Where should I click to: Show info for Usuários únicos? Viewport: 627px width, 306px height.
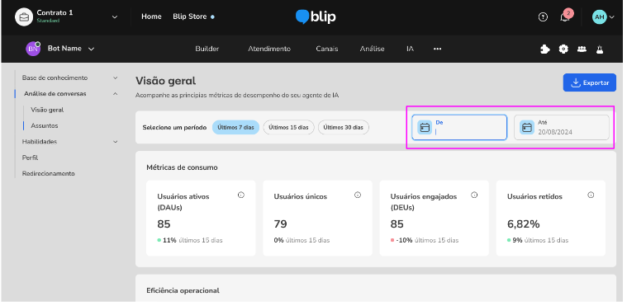click(x=358, y=195)
